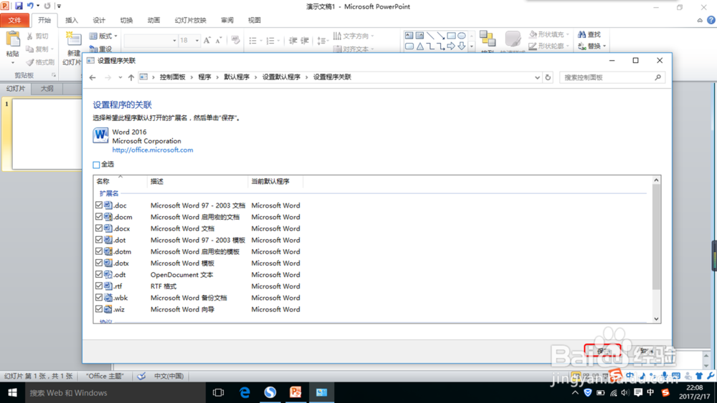This screenshot has height=403, width=717.
Task: Switch to the Insert (插入) ribbon tab
Action: click(x=72, y=20)
